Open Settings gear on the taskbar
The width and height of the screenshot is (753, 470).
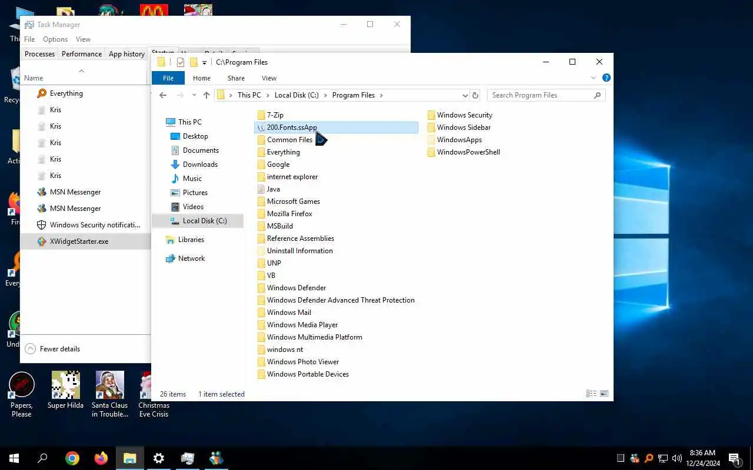[159, 458]
